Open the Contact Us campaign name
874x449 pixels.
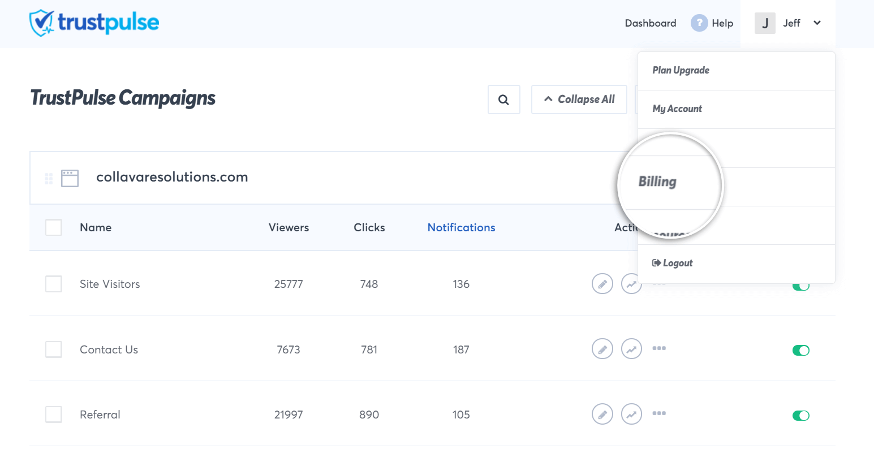[x=109, y=349]
